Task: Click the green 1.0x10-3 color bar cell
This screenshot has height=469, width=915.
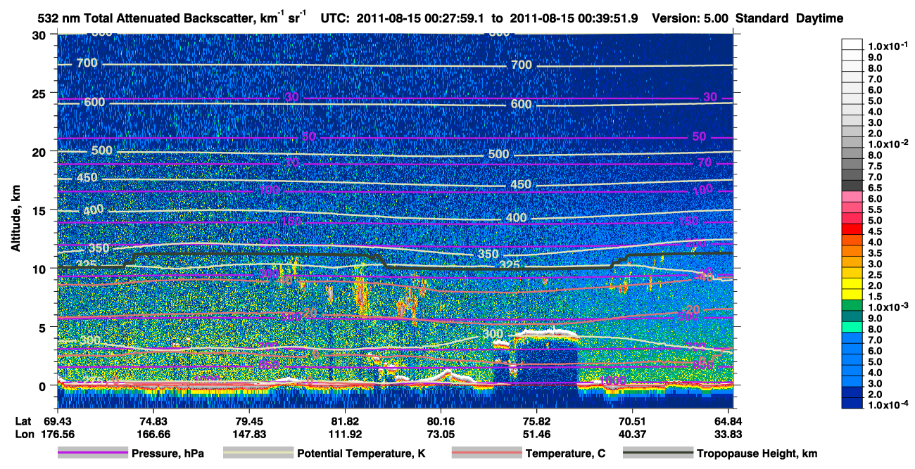Action: pos(852,306)
